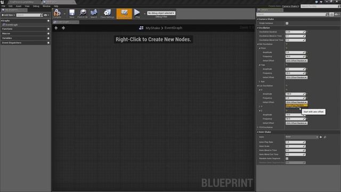The width and height of the screenshot is (341, 192).
Task: Collapse Rot Oscillation section
Action: (x=258, y=44)
